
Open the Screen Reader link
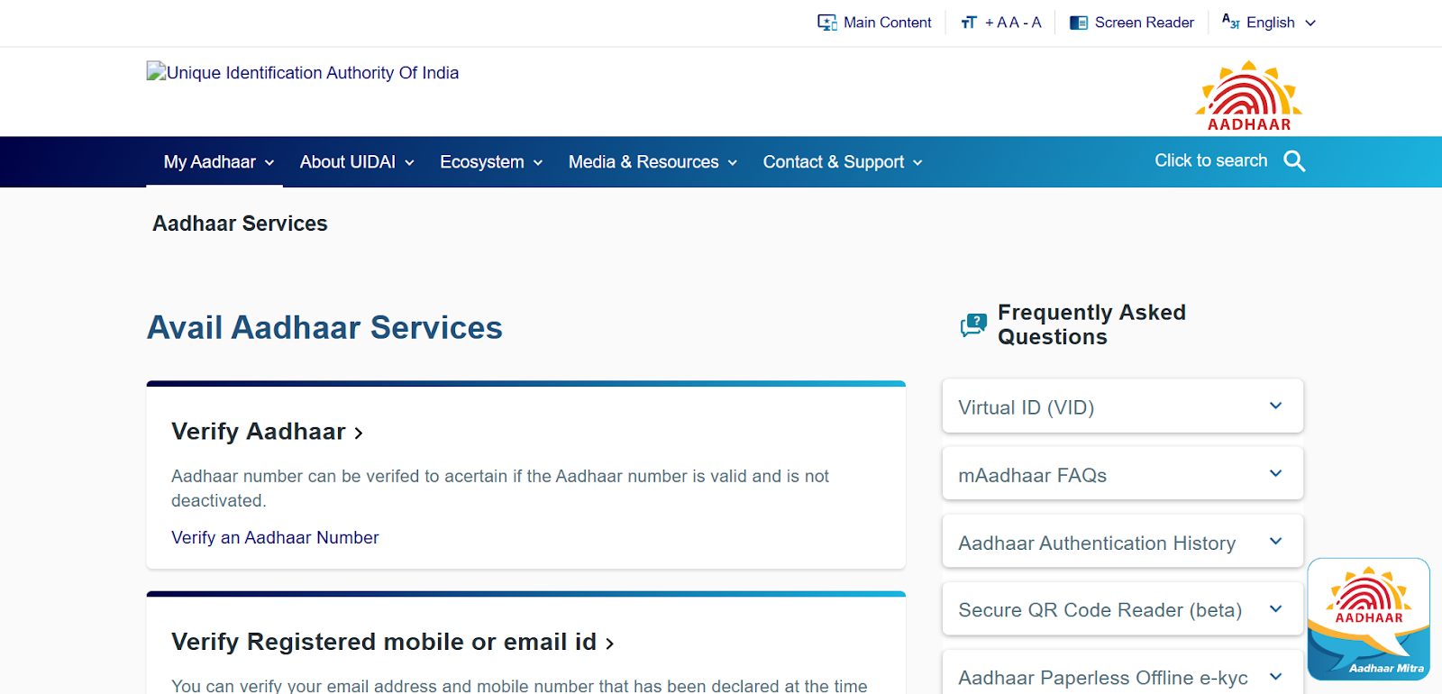pos(1132,23)
